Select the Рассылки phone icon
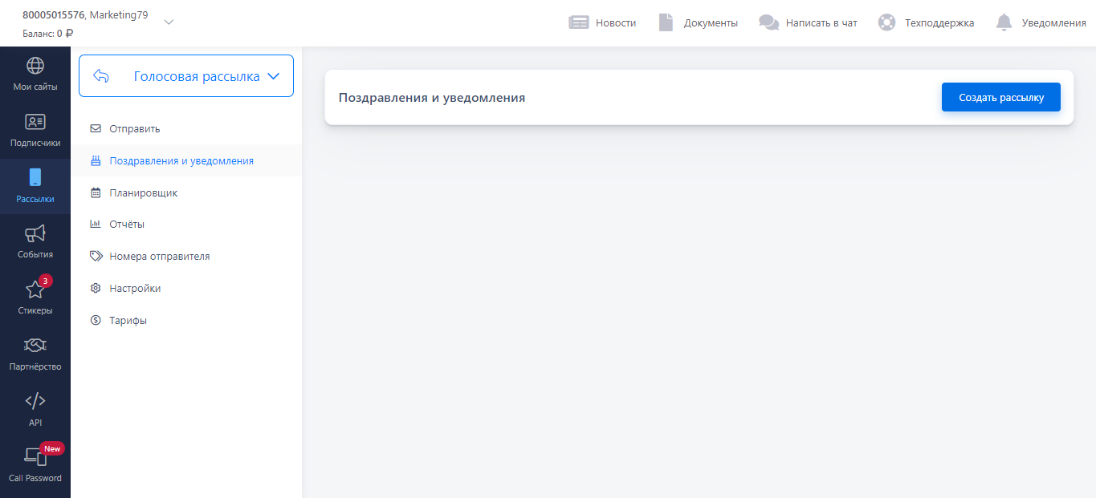Screen dimensions: 1096x498 tap(35, 177)
